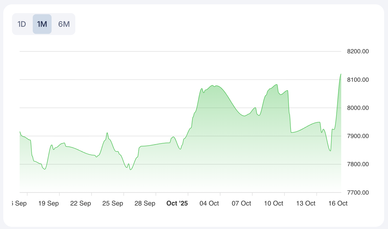This screenshot has width=388, height=229.
Task: Click the 8000.00 price axis label
Action: [358, 108]
